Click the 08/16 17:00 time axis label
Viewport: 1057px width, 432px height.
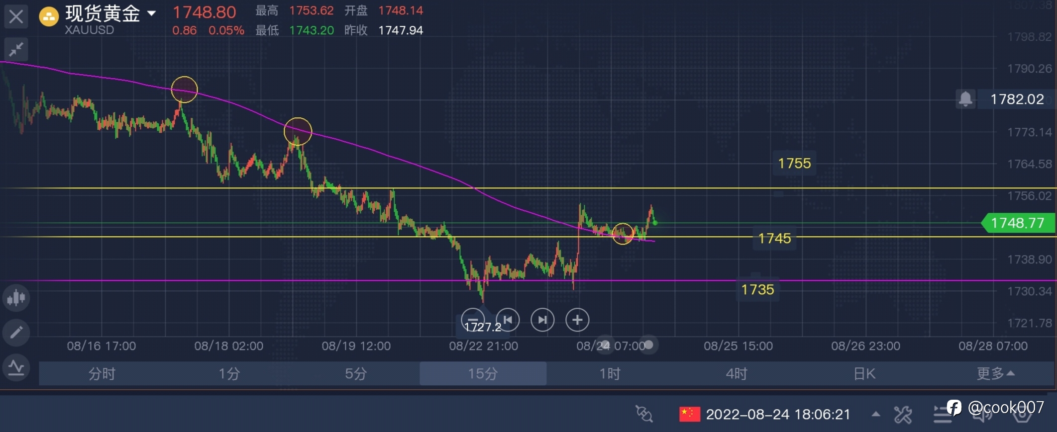pos(102,346)
